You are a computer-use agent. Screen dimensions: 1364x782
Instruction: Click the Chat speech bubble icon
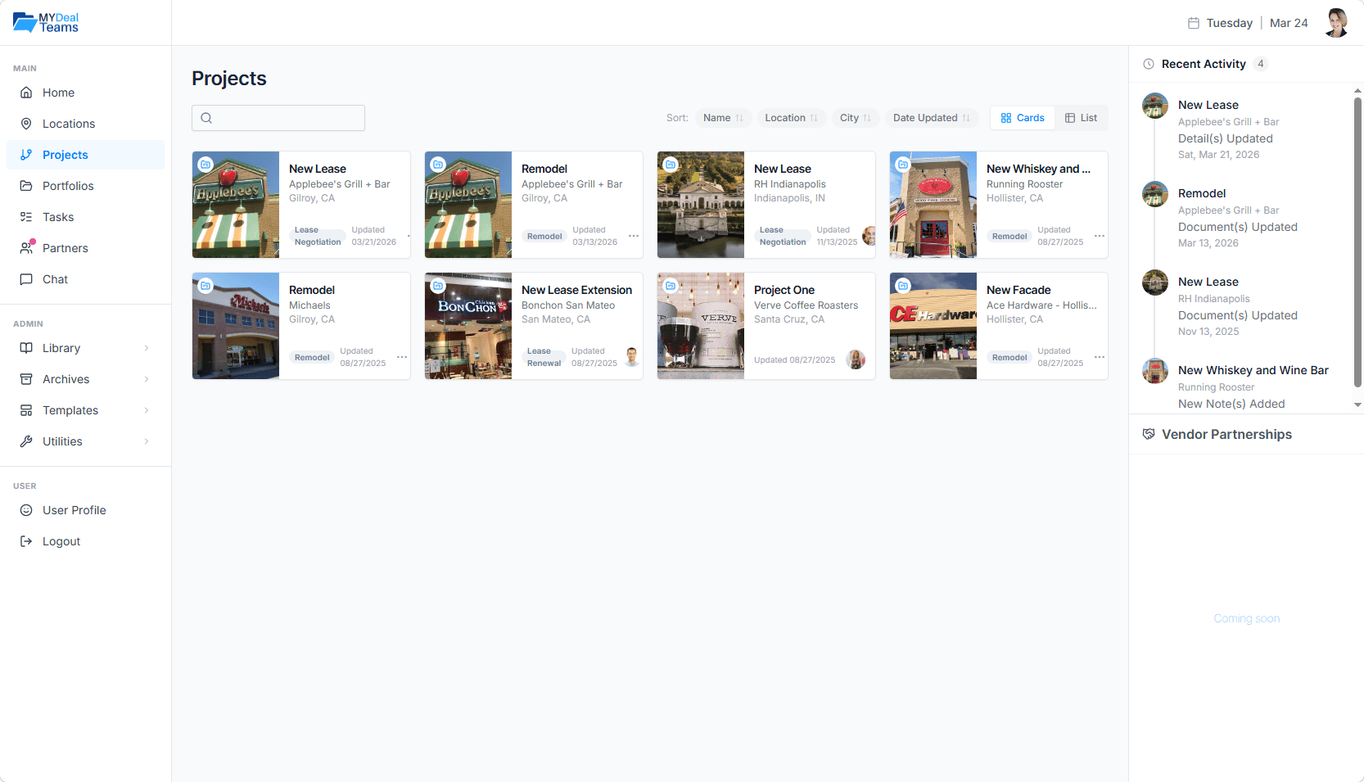click(x=26, y=279)
